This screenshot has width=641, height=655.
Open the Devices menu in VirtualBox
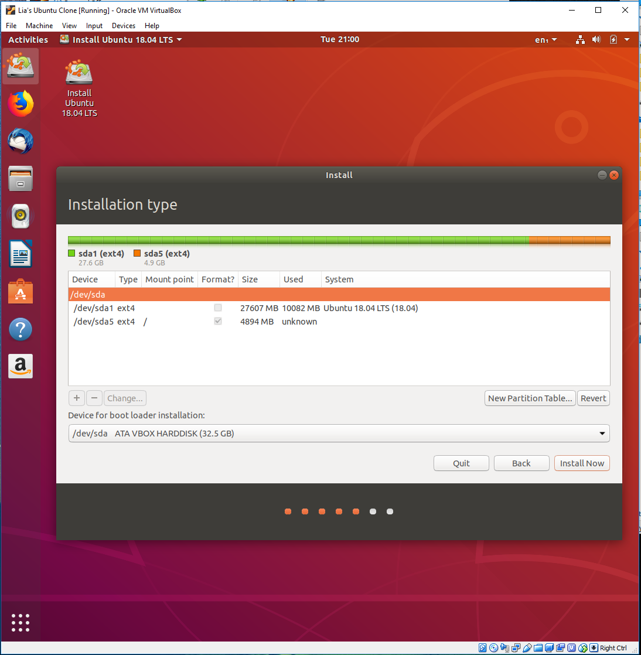pos(124,25)
